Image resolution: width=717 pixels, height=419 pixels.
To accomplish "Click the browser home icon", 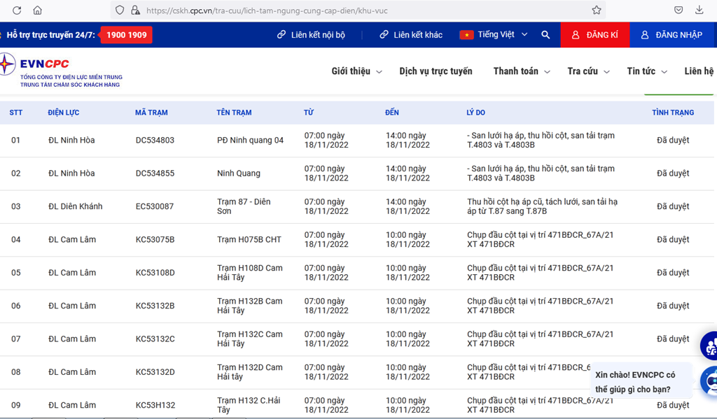I will pos(38,10).
